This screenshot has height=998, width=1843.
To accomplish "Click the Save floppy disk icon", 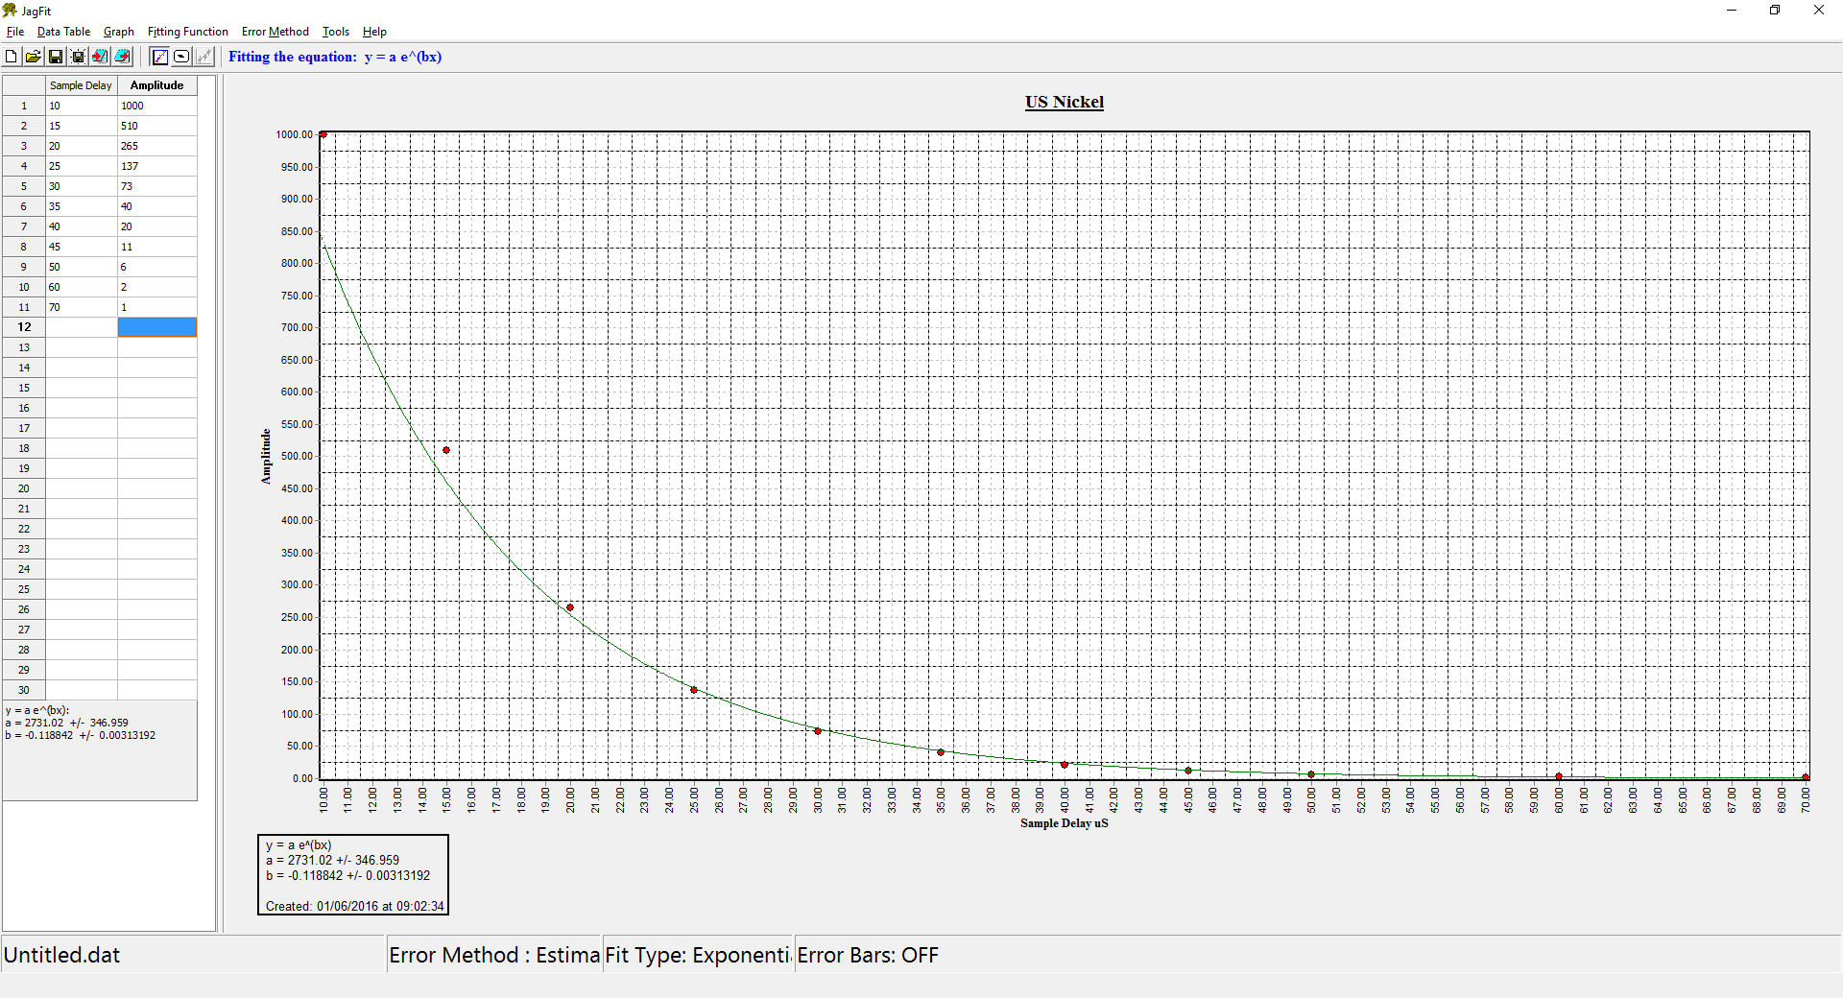I will click(x=56, y=57).
